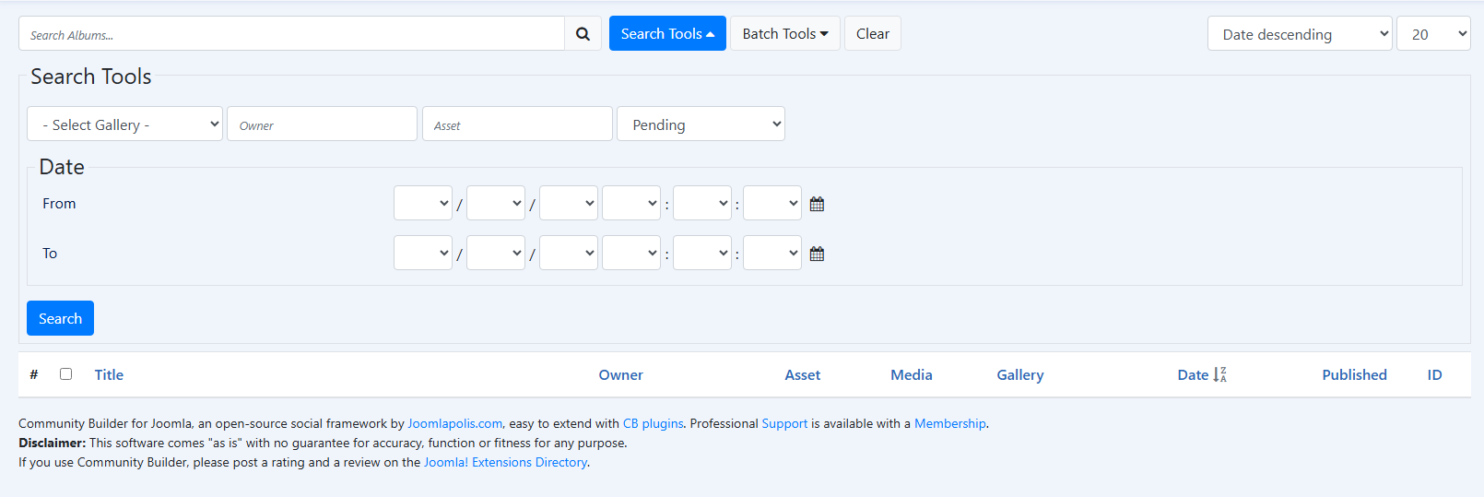
Task: Click the Date column sort icon
Action: pyautogui.click(x=1219, y=374)
